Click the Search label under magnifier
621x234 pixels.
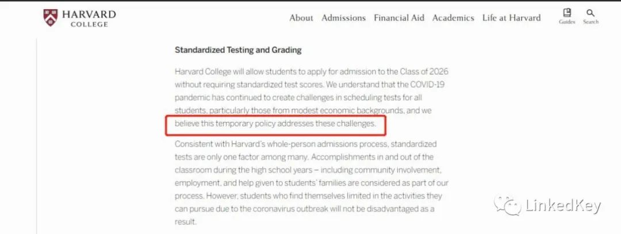pos(591,22)
